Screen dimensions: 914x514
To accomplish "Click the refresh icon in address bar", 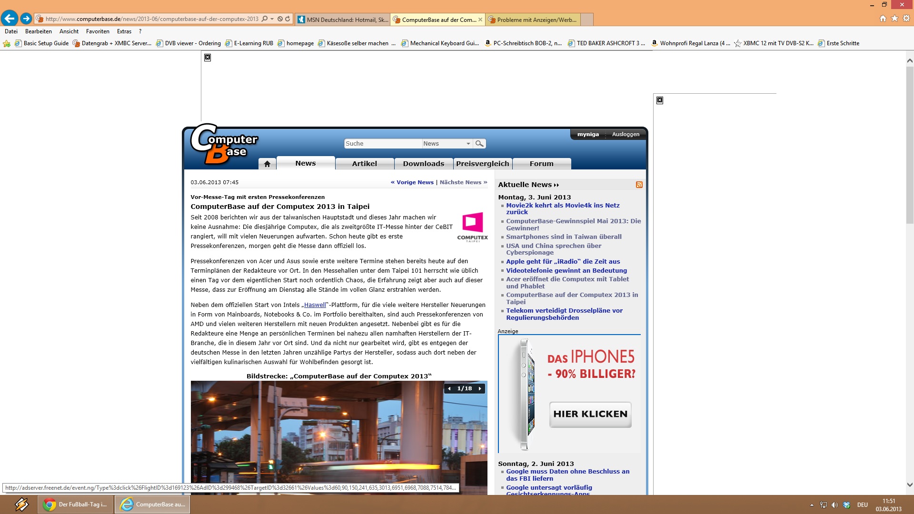I will pyautogui.click(x=288, y=19).
